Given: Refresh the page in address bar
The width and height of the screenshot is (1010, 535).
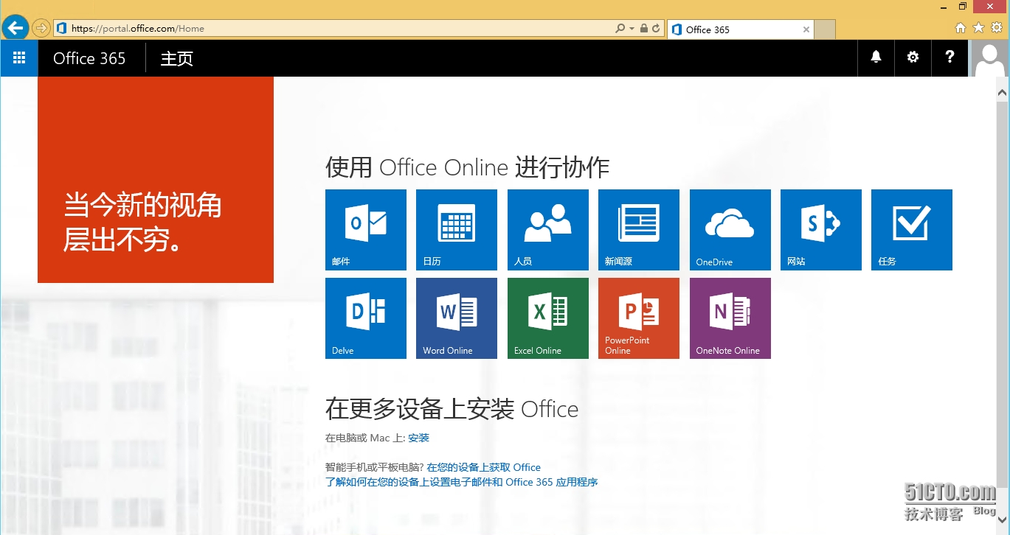Looking at the screenshot, I should [656, 29].
